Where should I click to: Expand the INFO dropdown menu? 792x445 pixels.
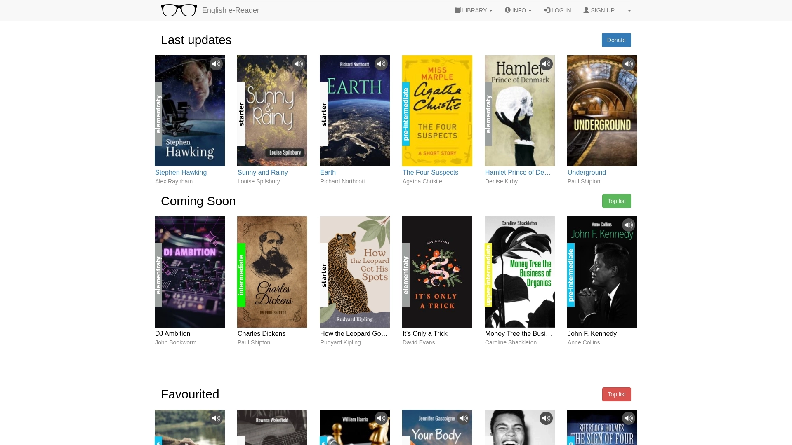(x=518, y=10)
